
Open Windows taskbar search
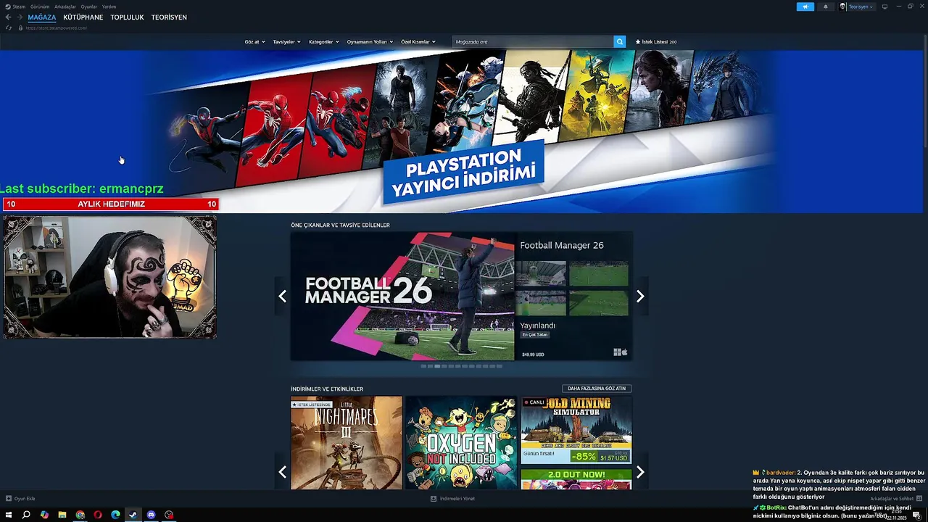[26, 515]
